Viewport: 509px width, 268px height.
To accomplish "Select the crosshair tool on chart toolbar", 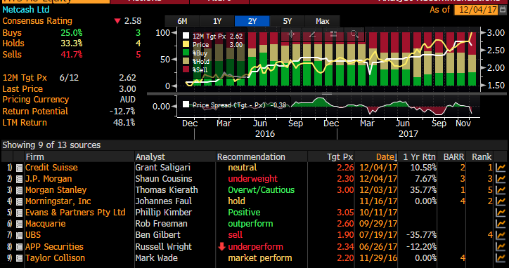I will coord(291,34).
